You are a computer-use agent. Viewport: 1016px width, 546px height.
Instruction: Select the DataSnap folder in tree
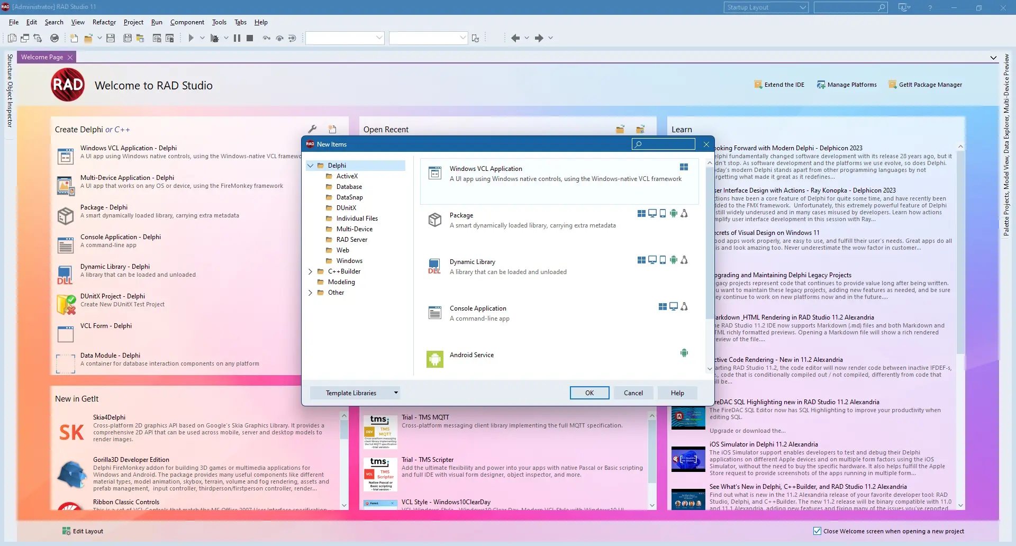click(344, 197)
